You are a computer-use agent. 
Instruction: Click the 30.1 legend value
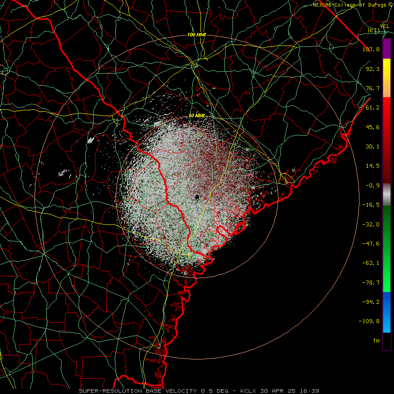(x=373, y=147)
